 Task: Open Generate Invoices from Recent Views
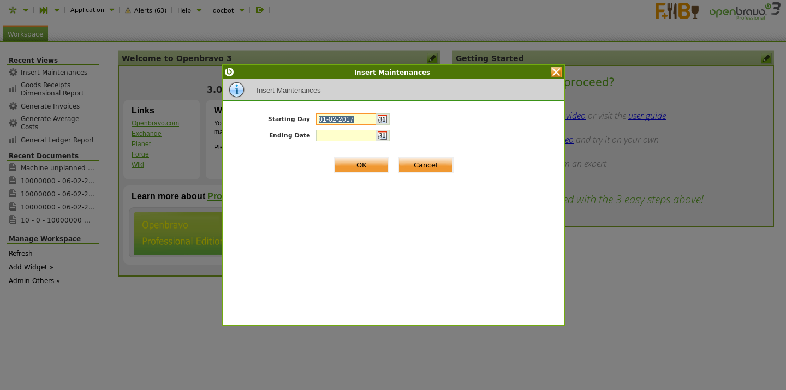pos(50,106)
